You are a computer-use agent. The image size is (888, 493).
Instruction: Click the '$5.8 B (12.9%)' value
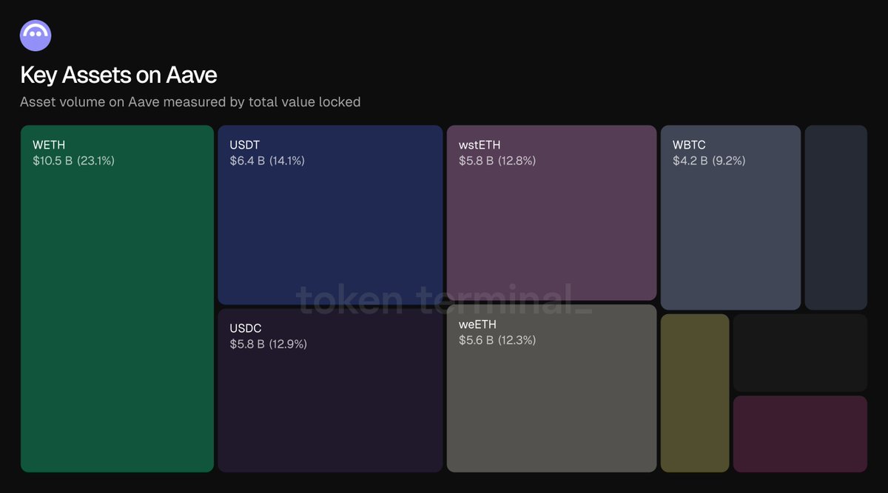point(268,344)
